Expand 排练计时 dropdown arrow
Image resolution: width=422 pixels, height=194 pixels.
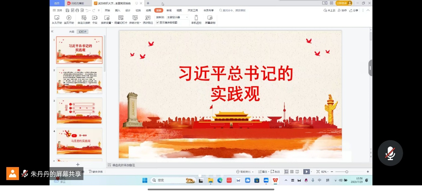[140, 23]
